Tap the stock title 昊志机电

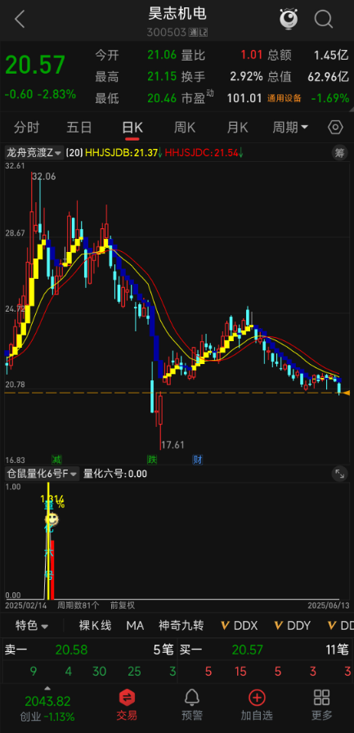click(177, 14)
